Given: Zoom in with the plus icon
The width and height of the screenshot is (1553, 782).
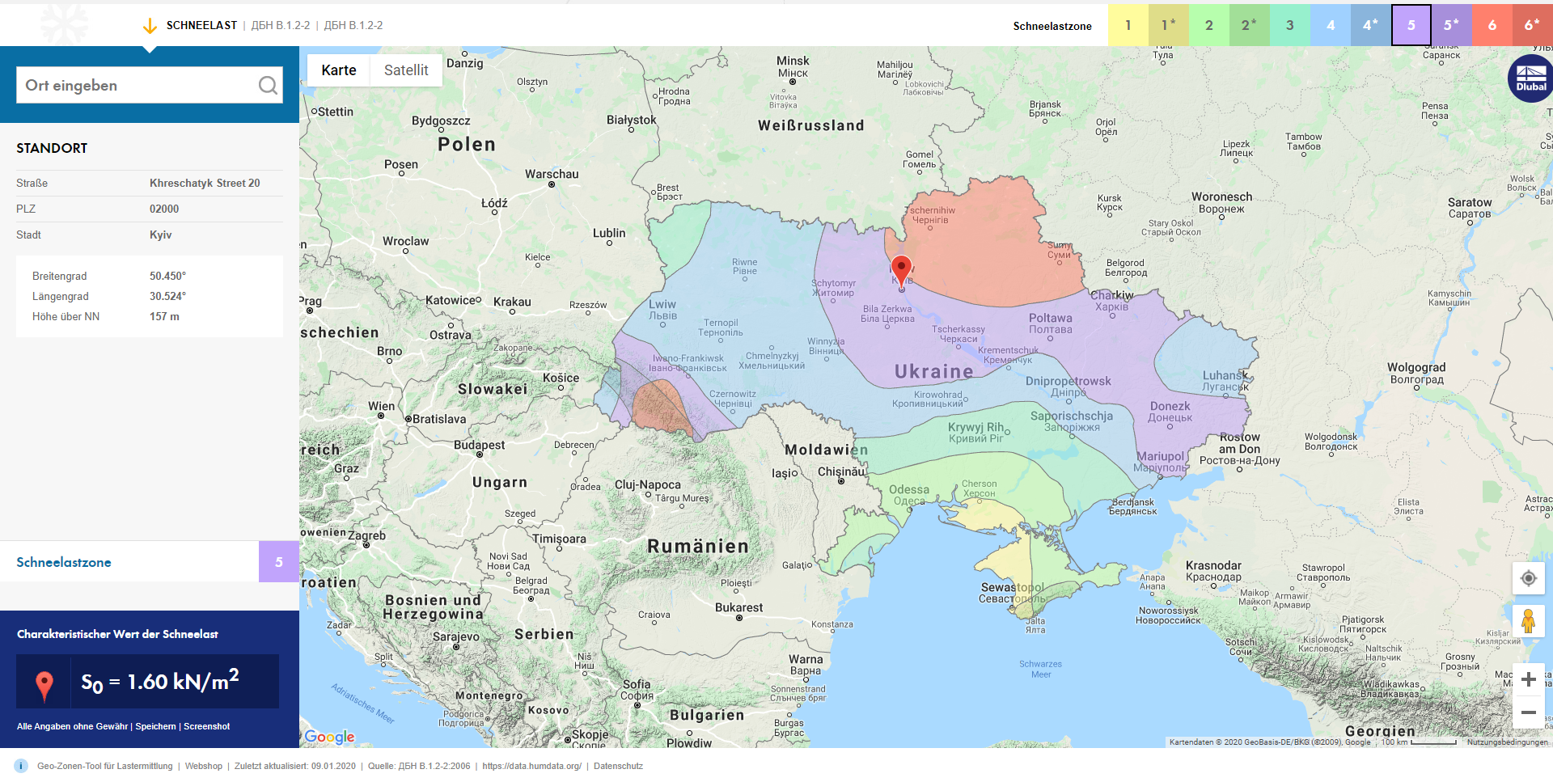Looking at the screenshot, I should (x=1529, y=680).
